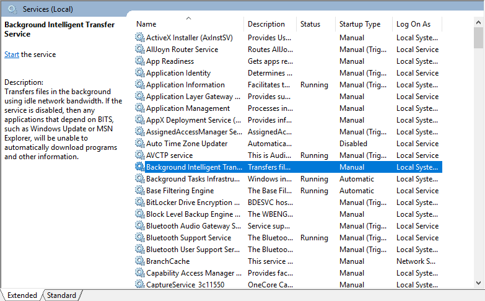Viewport: 485px width, 301px height.
Task: Select the Base Filtering Engine gear icon
Action: point(140,190)
